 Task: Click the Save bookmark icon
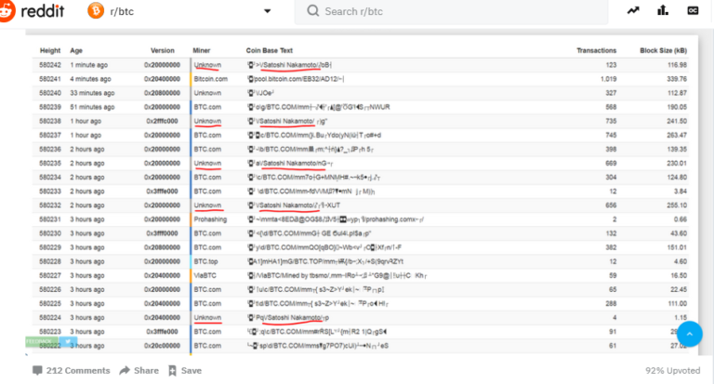[172, 370]
